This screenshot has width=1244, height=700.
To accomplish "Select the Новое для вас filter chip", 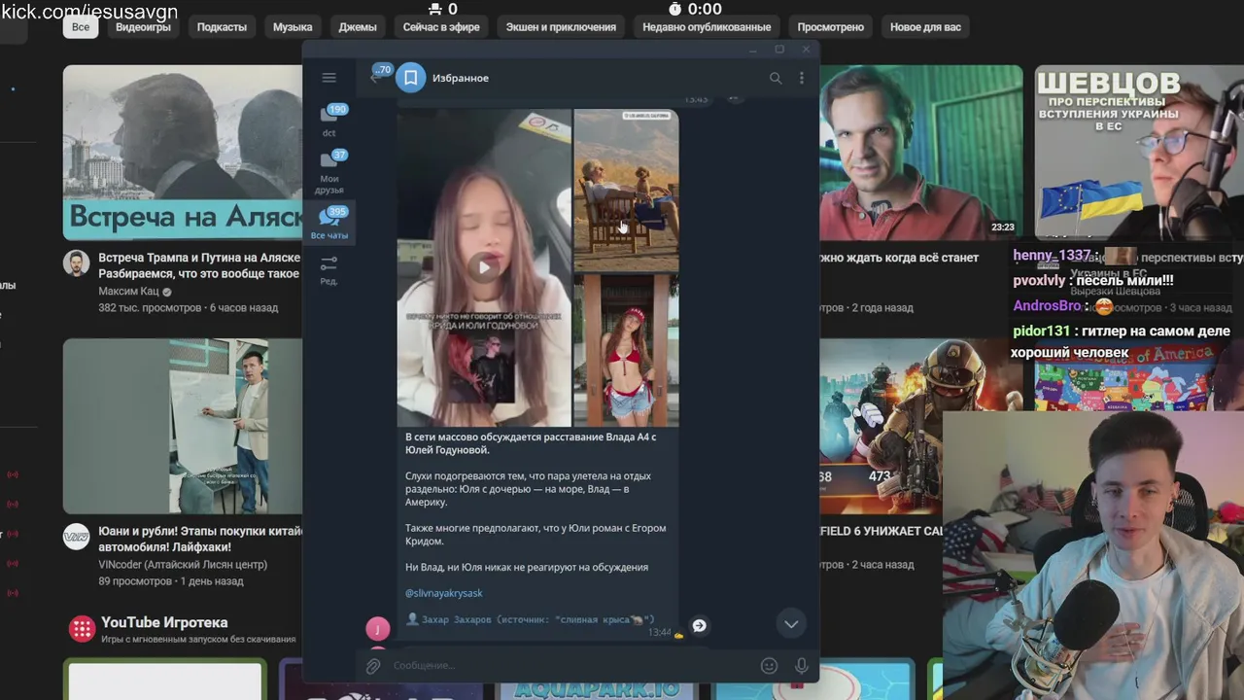I will click(x=925, y=27).
